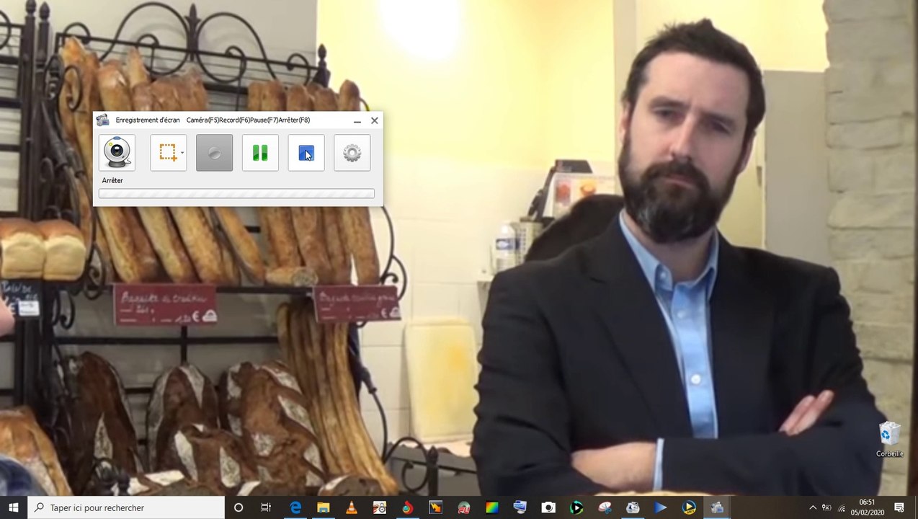Open the recorder settings gear

click(352, 153)
